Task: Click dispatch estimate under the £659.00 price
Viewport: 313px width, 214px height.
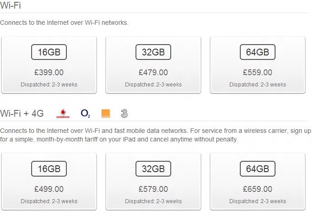Action: click(257, 201)
